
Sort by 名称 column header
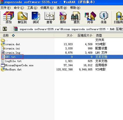27,35
